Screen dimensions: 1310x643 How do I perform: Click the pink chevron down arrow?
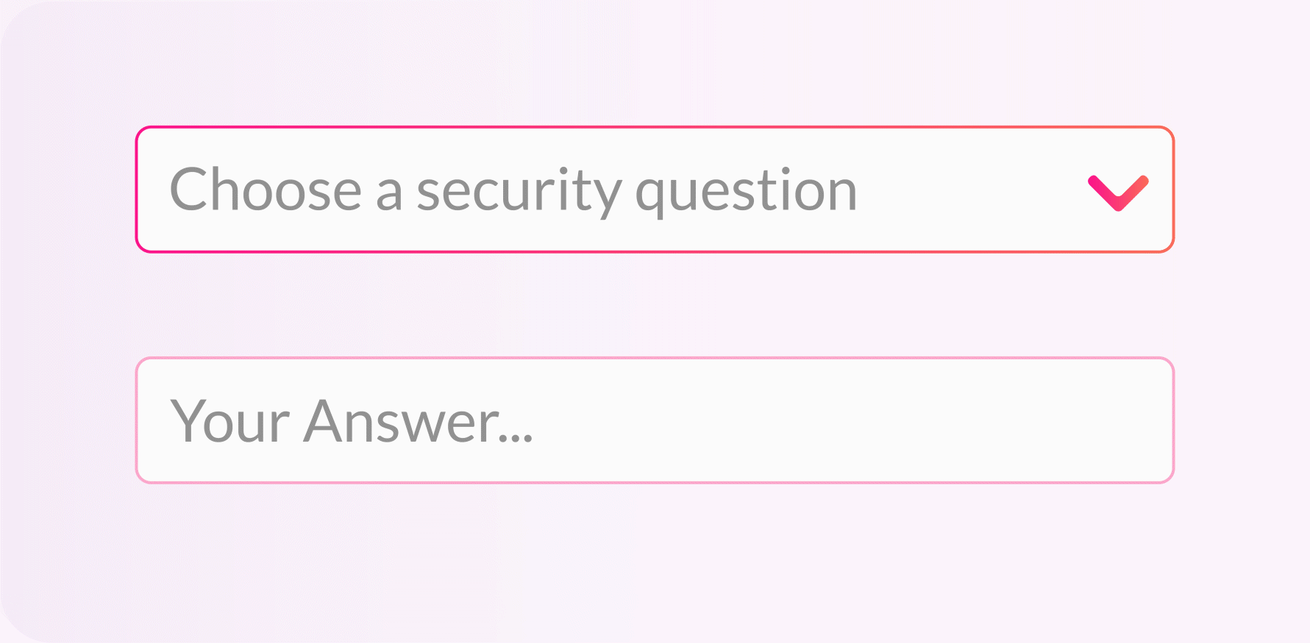[1118, 193]
